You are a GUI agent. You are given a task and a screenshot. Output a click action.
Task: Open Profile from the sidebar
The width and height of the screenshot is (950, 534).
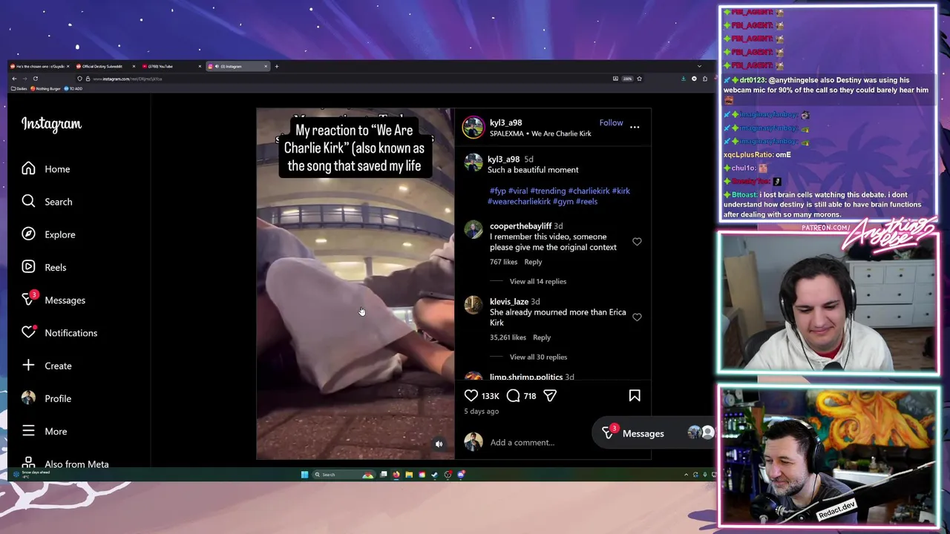[x=46, y=398]
